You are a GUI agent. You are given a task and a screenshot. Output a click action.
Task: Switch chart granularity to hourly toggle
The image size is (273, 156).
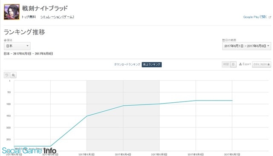(x=226, y=64)
